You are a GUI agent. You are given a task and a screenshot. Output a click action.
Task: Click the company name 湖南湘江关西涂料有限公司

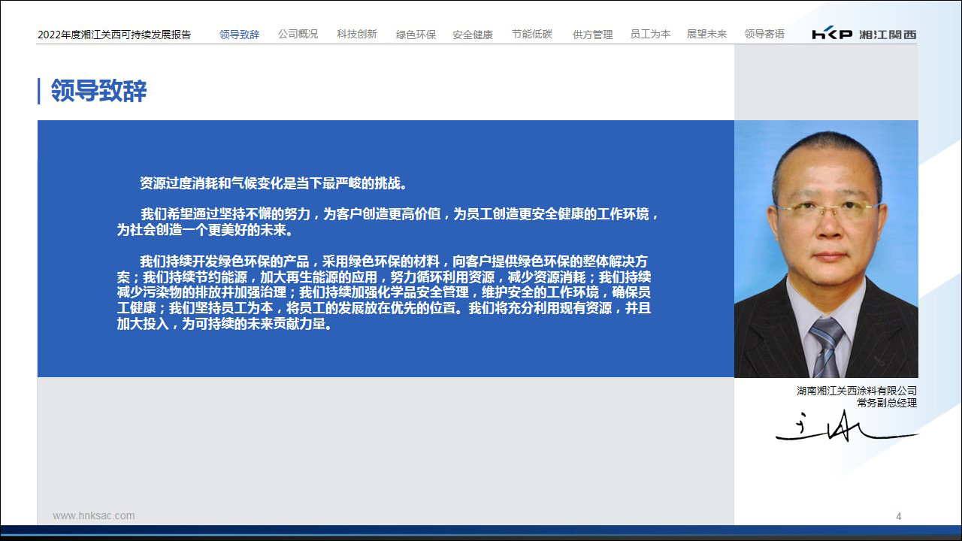(857, 391)
